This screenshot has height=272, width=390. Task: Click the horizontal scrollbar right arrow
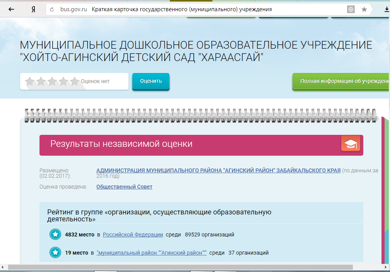[x=386, y=267]
